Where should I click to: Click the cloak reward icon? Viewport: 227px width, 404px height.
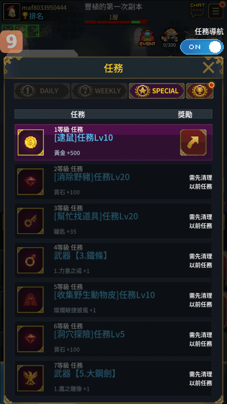31,300
